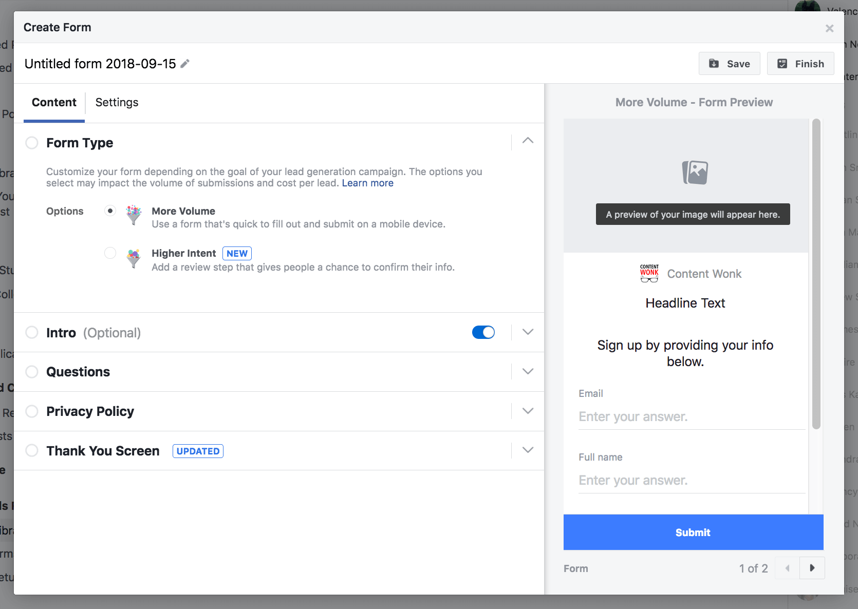Collapse the Form Type section chevron
The image size is (858, 609).
point(528,140)
